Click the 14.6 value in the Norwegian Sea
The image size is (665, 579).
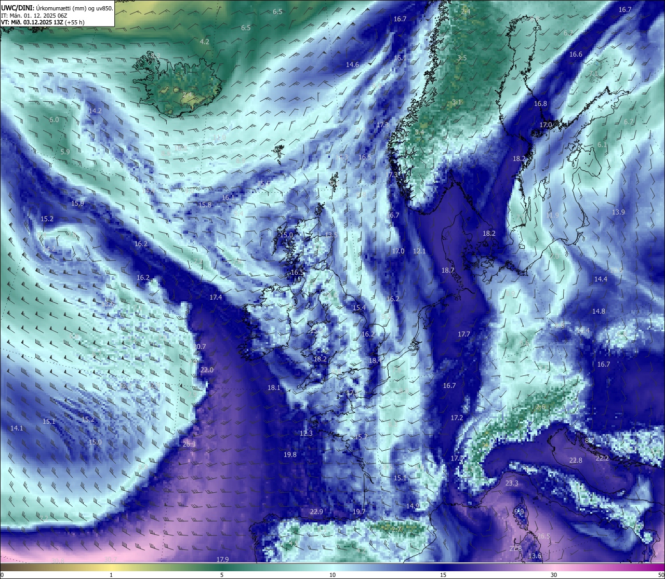pos(352,64)
